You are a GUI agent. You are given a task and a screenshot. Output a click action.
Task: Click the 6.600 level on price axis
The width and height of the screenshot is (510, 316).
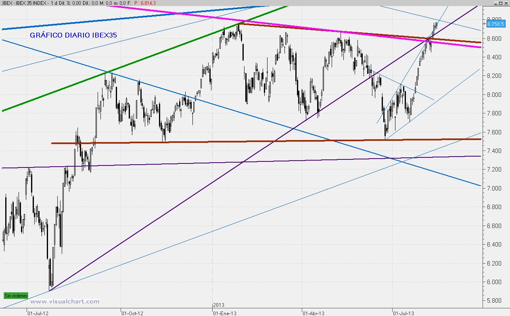coord(494,226)
